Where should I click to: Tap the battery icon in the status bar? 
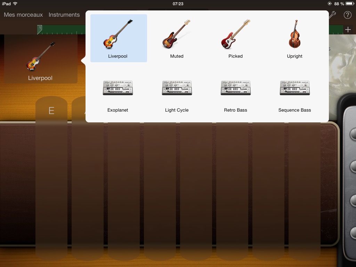click(x=350, y=3)
